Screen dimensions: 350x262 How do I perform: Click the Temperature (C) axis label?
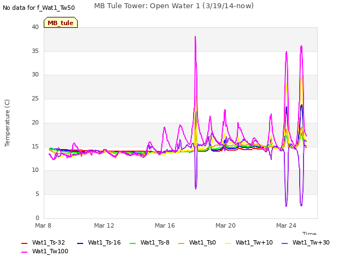point(7,123)
